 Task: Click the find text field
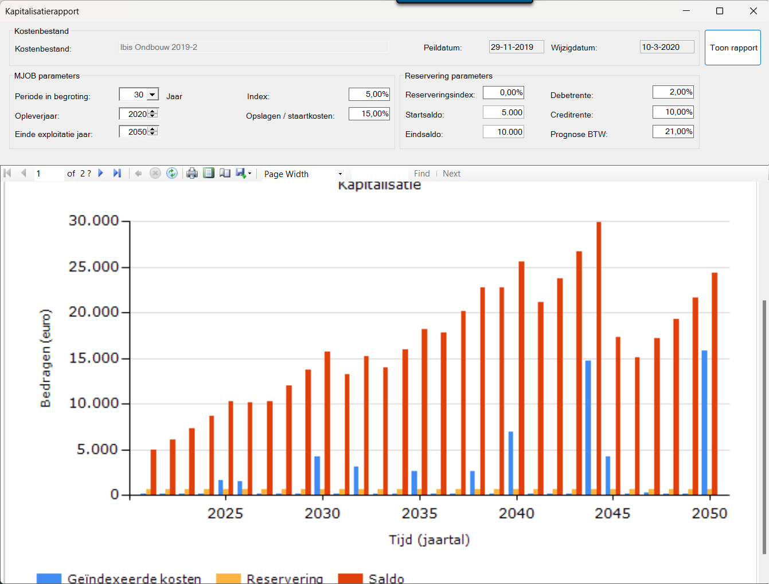pos(380,174)
